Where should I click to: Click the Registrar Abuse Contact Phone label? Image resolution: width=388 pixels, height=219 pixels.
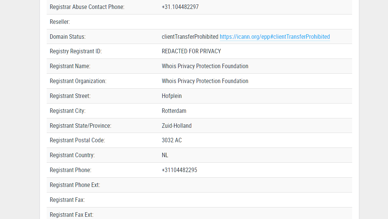point(87,7)
